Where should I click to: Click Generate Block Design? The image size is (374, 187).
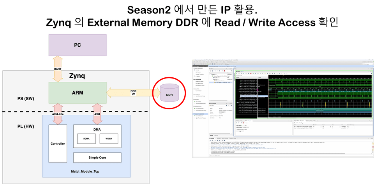coord(200,86)
